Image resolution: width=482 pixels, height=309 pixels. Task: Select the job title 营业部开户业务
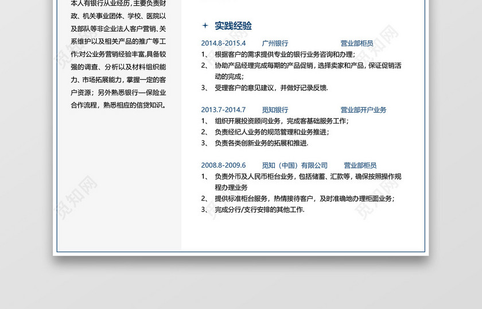coord(363,110)
